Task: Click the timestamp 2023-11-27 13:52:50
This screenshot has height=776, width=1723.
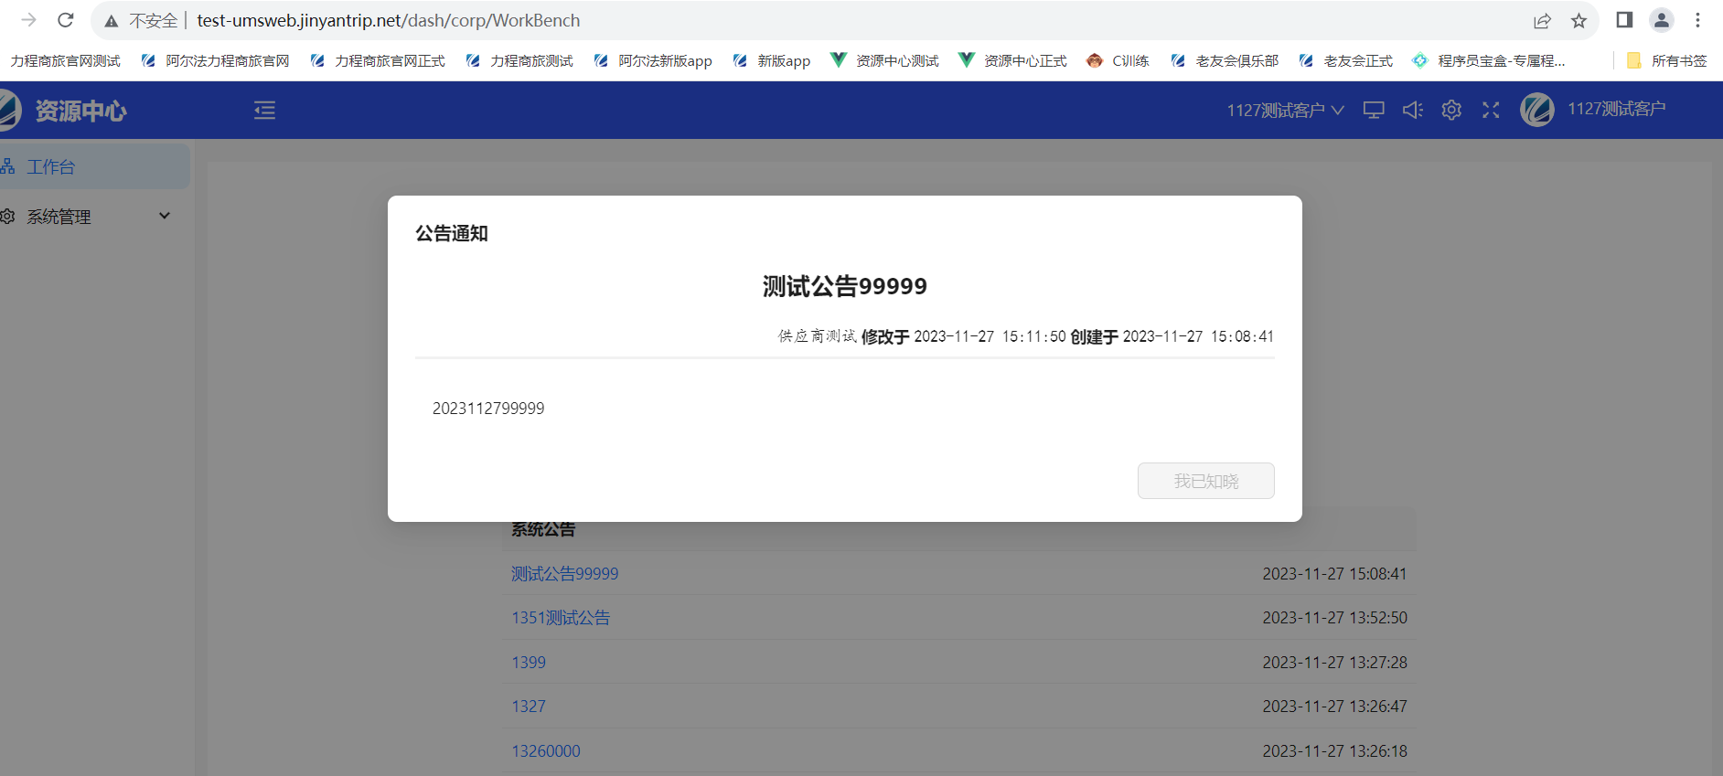Action: pos(1334,618)
